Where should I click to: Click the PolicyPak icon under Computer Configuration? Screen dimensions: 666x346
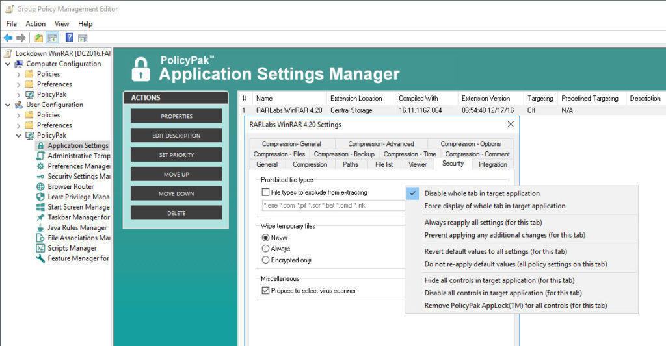[x=30, y=95]
